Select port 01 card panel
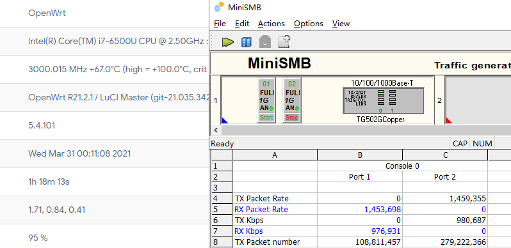 coord(266,100)
